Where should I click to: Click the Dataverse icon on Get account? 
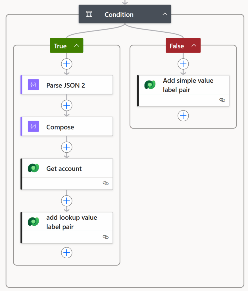(x=33, y=168)
